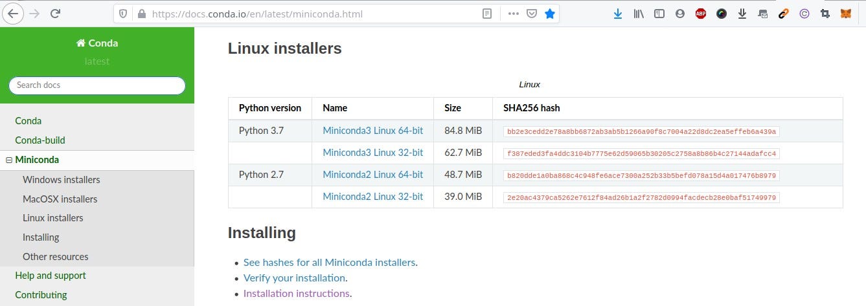Save the page to Pocket
The width and height of the screenshot is (866, 306).
(531, 14)
